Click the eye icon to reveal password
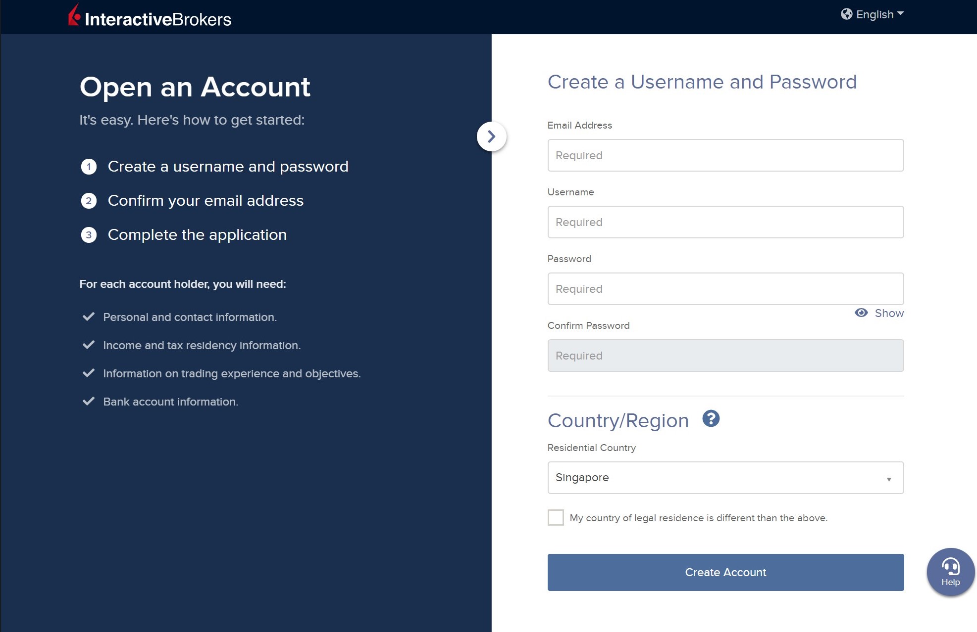Screen dimensions: 977x632 (x=861, y=313)
